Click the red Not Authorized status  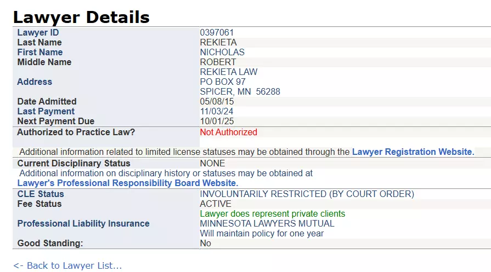click(x=229, y=132)
